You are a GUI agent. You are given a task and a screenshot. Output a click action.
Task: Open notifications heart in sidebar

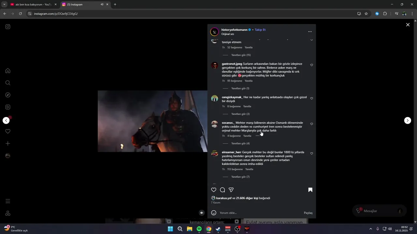[8, 131]
